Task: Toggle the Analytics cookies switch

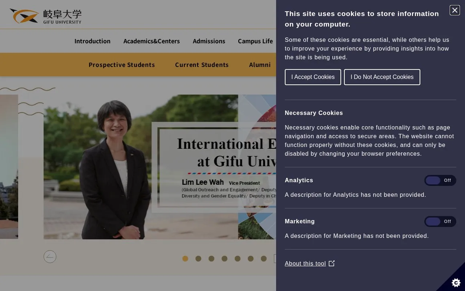Action: click(440, 180)
